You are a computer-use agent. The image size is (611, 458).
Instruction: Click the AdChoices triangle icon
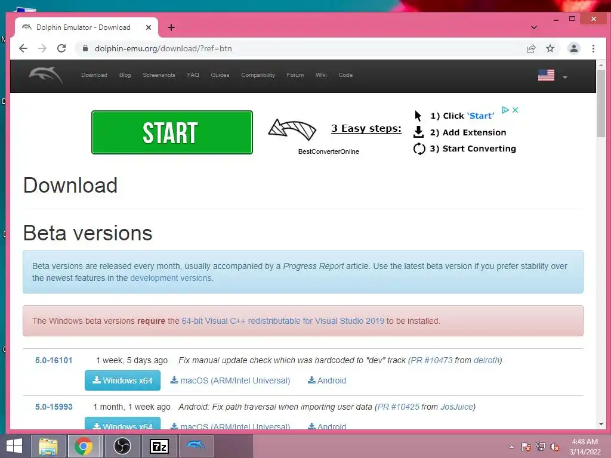(505, 110)
